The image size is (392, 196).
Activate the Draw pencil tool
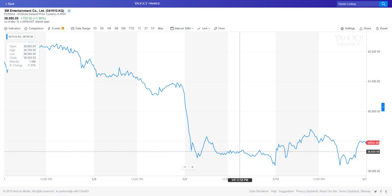(x=220, y=29)
